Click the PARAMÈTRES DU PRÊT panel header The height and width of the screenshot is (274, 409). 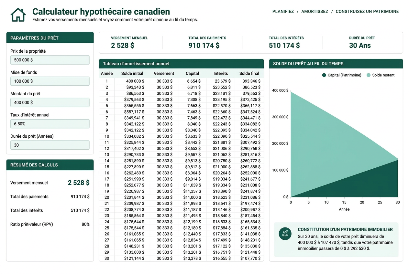pos(50,37)
